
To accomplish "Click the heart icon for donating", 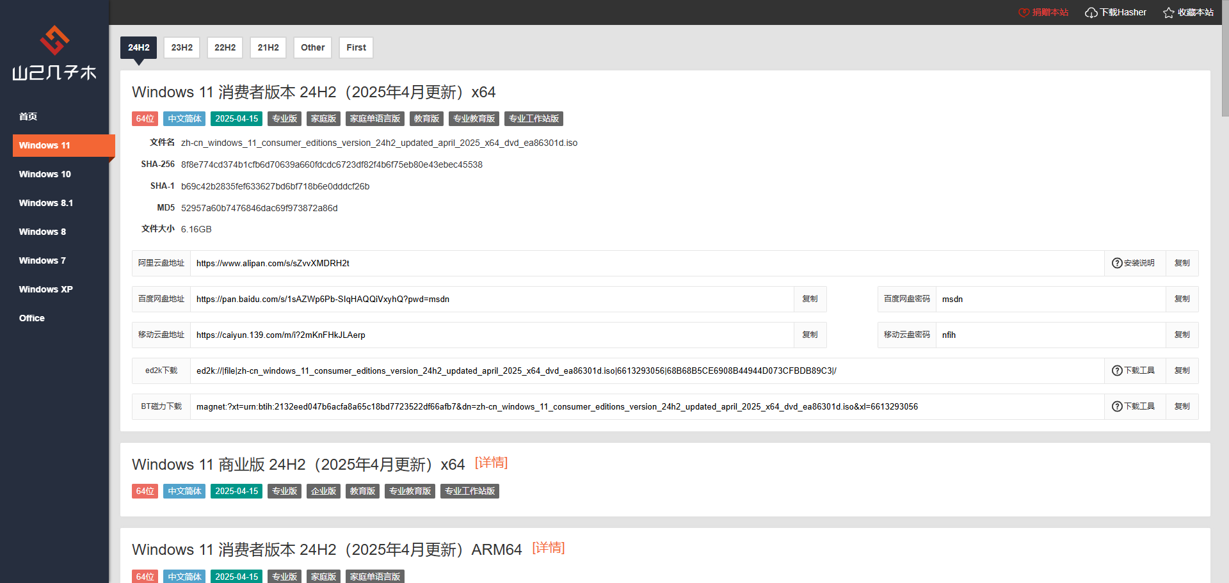I will click(x=1024, y=13).
